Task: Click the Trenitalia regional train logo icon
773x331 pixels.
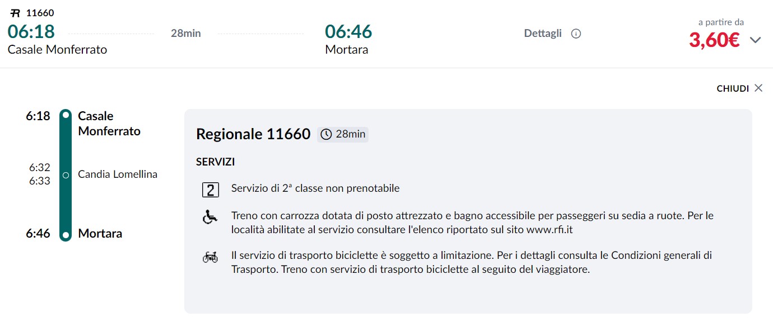Action: point(15,13)
